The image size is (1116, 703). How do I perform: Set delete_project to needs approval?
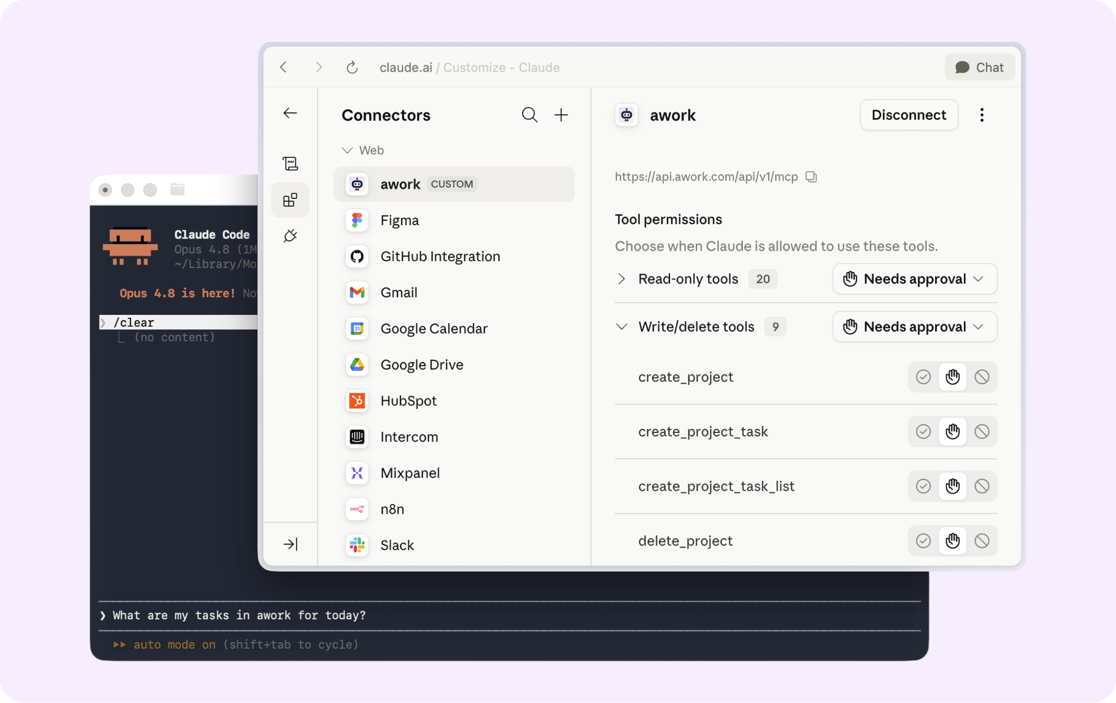coord(953,541)
